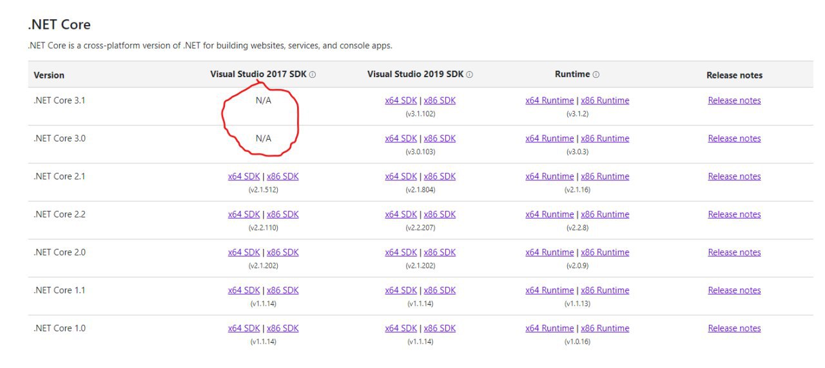Download .NET Core 1.1 x64 SDK for VS 2019
The image size is (825, 368).
[x=401, y=290]
